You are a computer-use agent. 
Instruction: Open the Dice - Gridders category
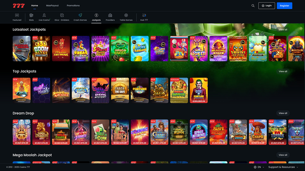coord(62,17)
